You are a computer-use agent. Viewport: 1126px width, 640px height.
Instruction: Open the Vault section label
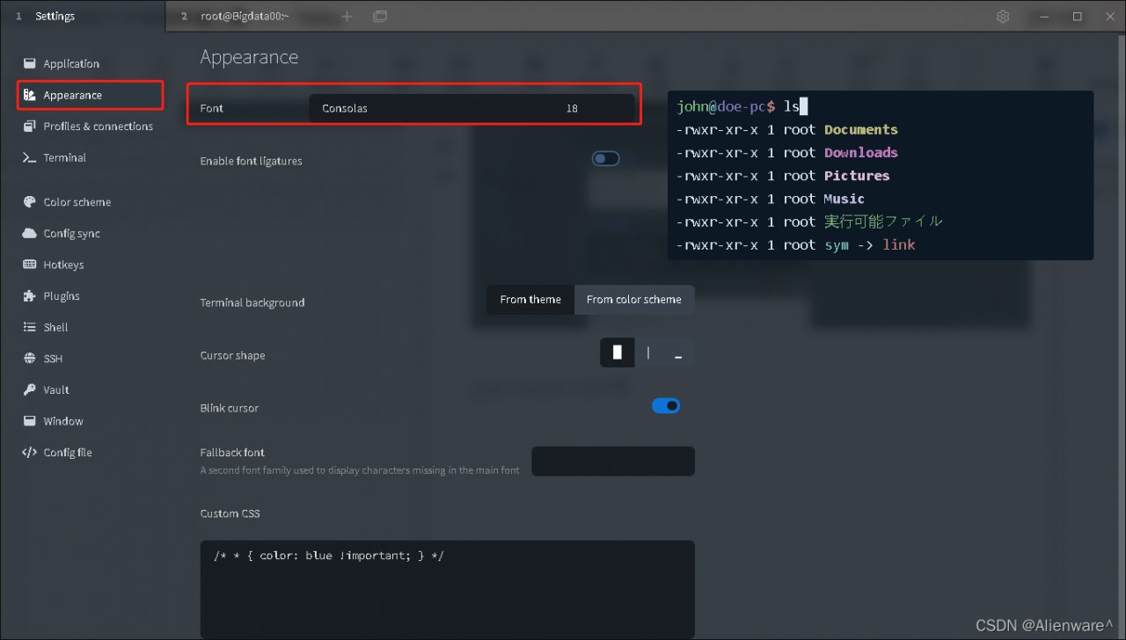click(x=56, y=389)
